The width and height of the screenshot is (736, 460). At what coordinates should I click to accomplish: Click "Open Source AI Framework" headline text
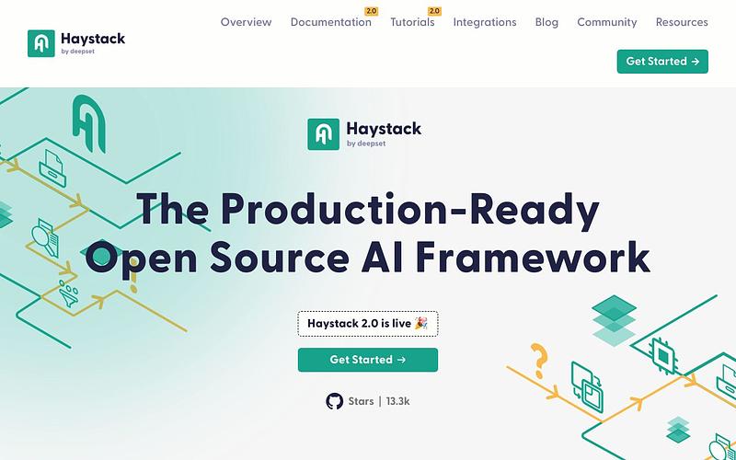[368, 258]
